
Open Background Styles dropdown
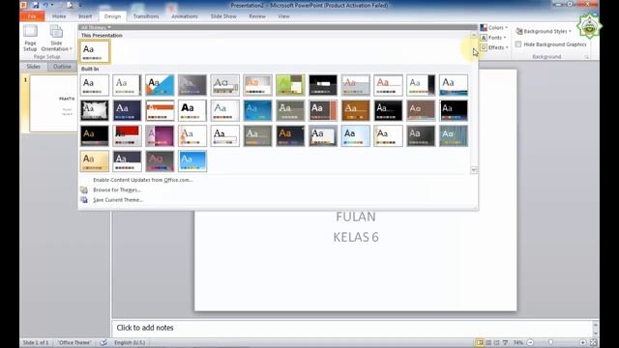(544, 31)
